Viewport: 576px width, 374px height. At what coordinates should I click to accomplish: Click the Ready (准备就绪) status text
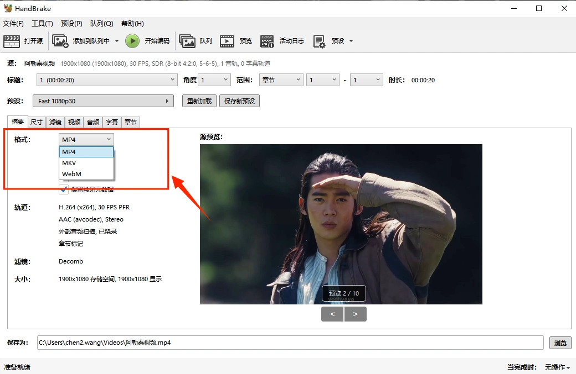point(17,367)
